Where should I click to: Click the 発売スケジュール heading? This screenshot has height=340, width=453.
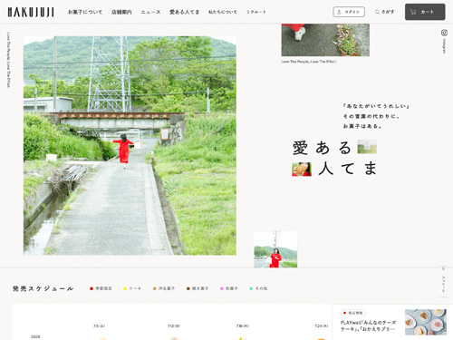43,288
